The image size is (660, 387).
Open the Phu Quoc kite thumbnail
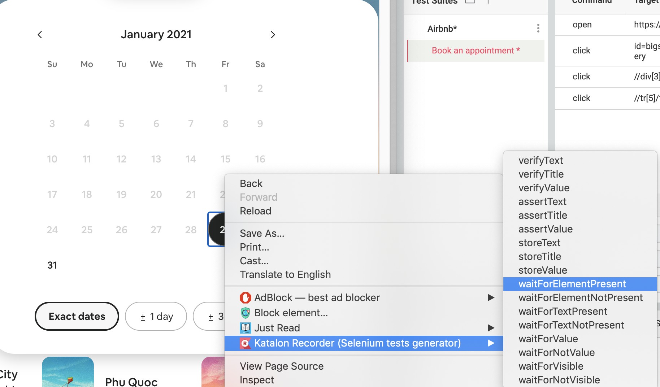(68, 372)
